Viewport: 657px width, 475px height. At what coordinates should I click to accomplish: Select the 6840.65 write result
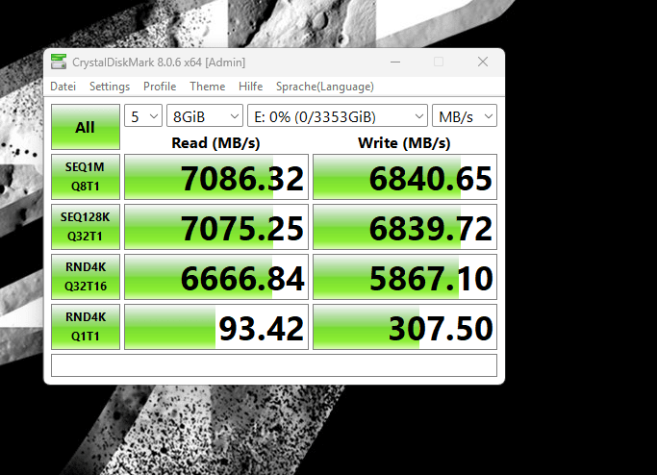coord(405,177)
